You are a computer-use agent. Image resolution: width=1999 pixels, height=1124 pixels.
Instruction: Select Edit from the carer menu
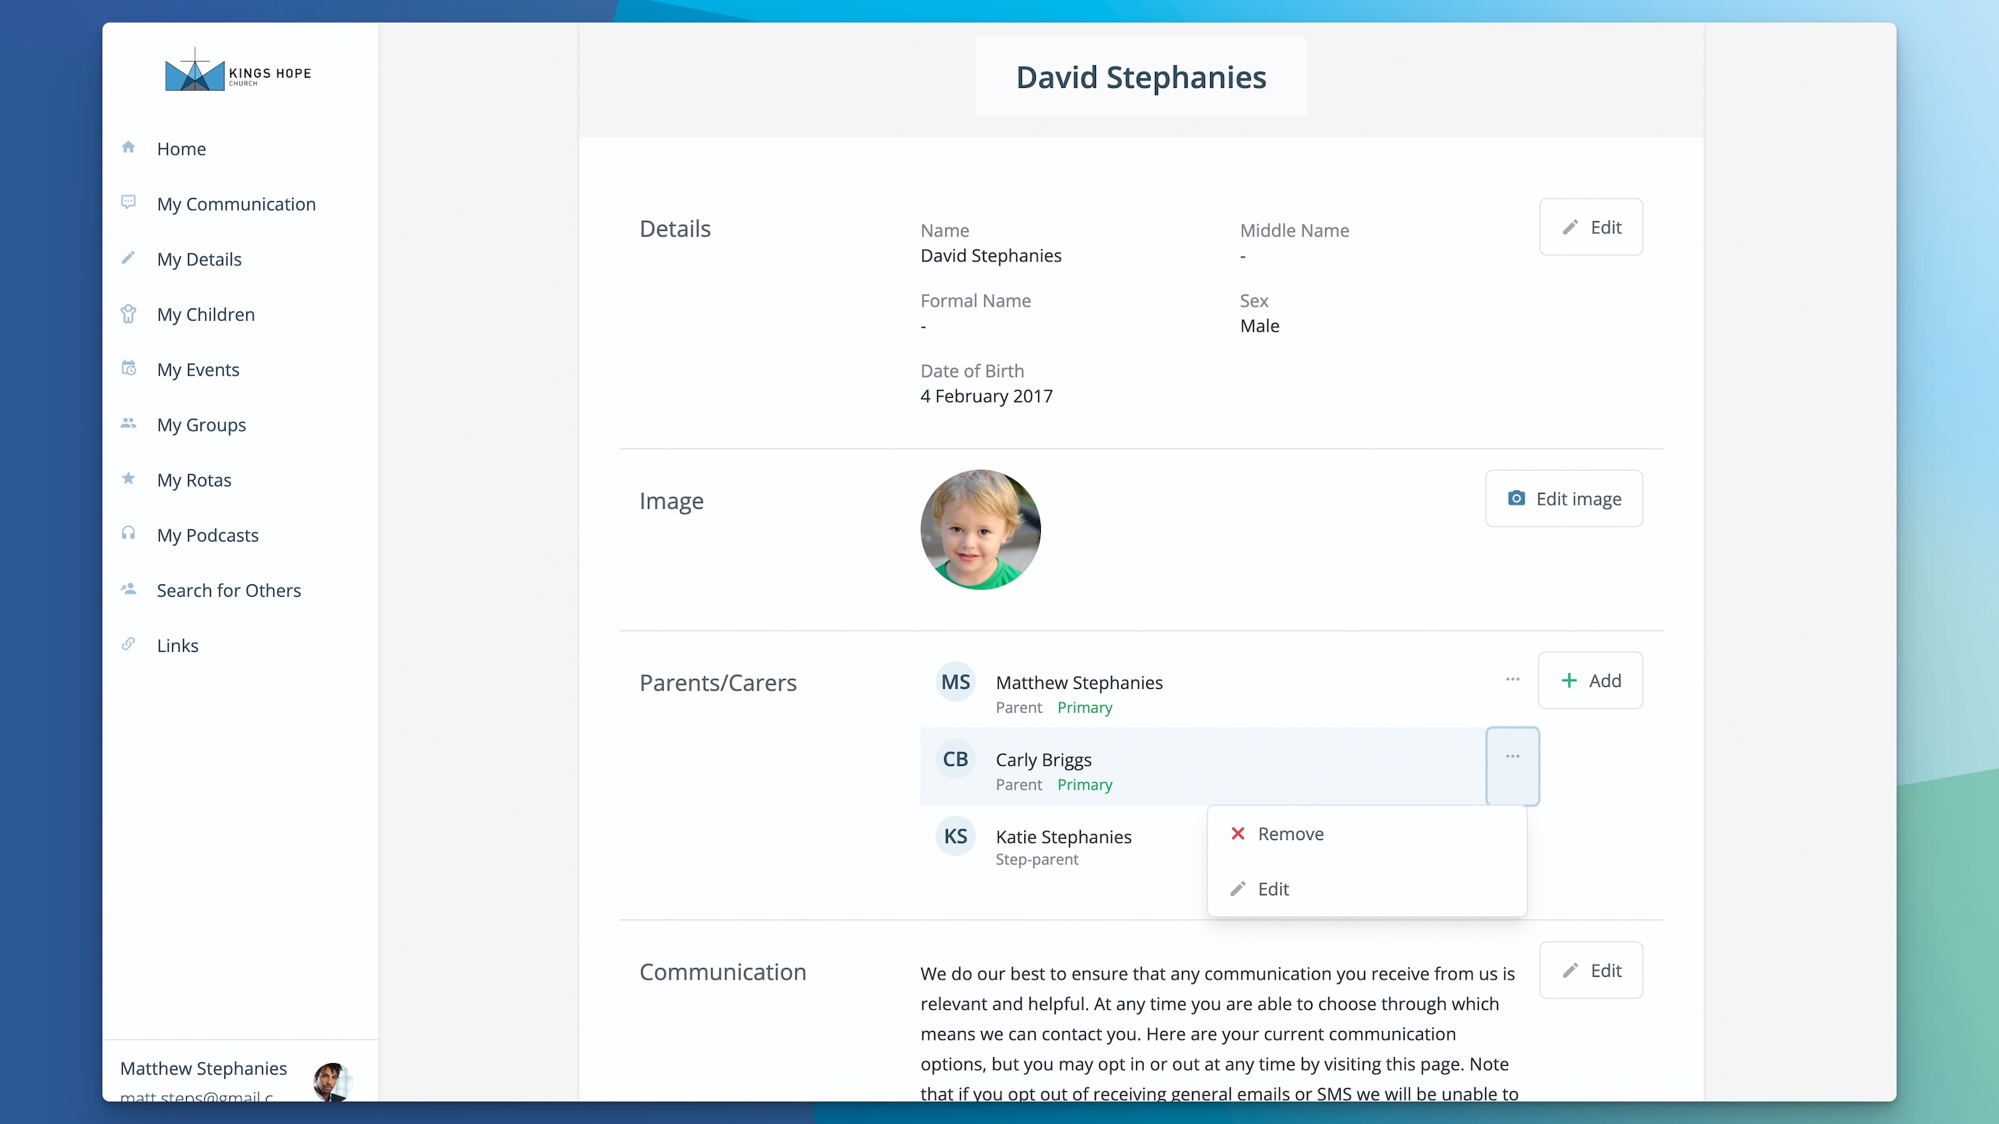1366,889
